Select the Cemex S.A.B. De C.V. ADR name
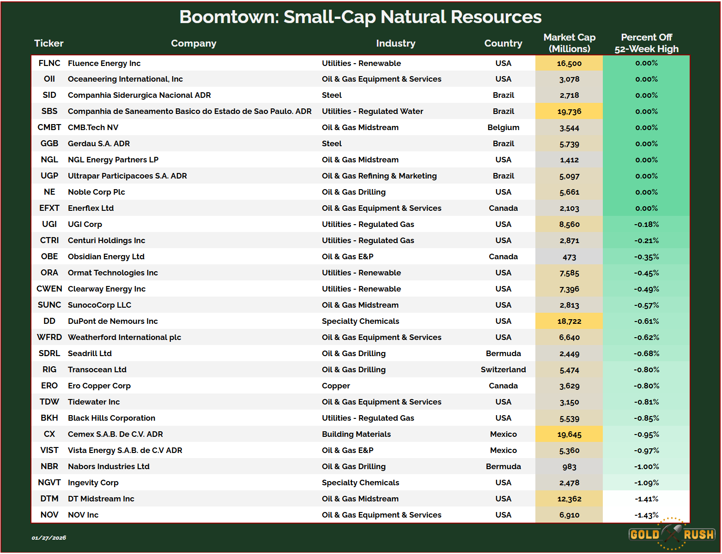The width and height of the screenshot is (722, 554). click(115, 435)
